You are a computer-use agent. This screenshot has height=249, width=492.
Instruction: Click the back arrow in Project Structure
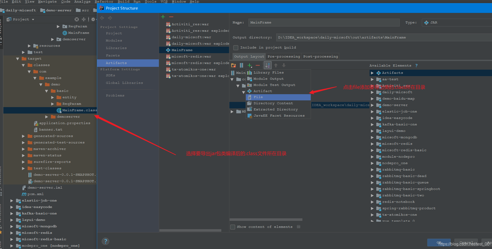pyautogui.click(x=102, y=18)
